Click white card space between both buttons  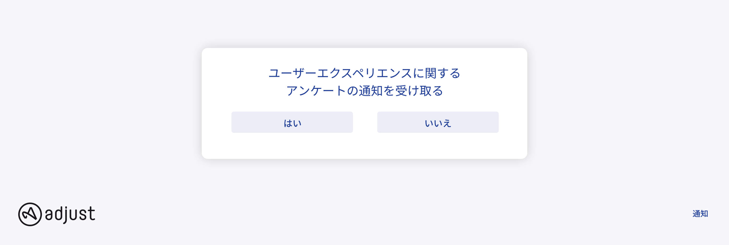click(x=365, y=122)
